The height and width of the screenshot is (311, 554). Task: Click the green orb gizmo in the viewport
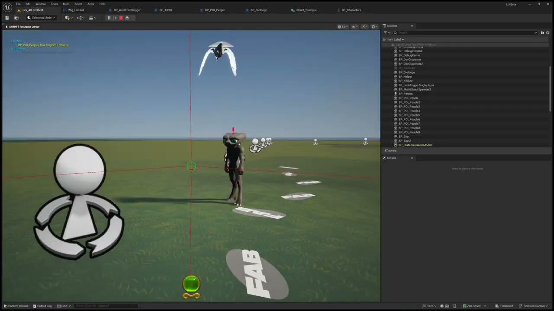click(191, 285)
